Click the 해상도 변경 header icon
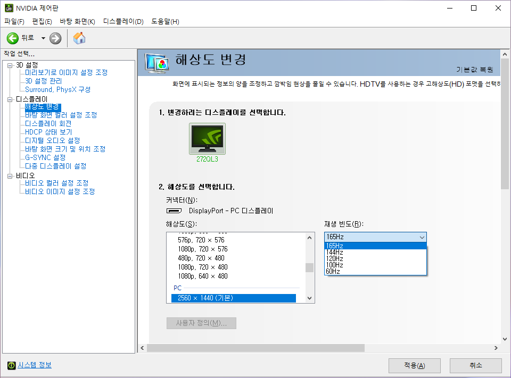Viewport: 511px width, 378px height. (x=157, y=63)
